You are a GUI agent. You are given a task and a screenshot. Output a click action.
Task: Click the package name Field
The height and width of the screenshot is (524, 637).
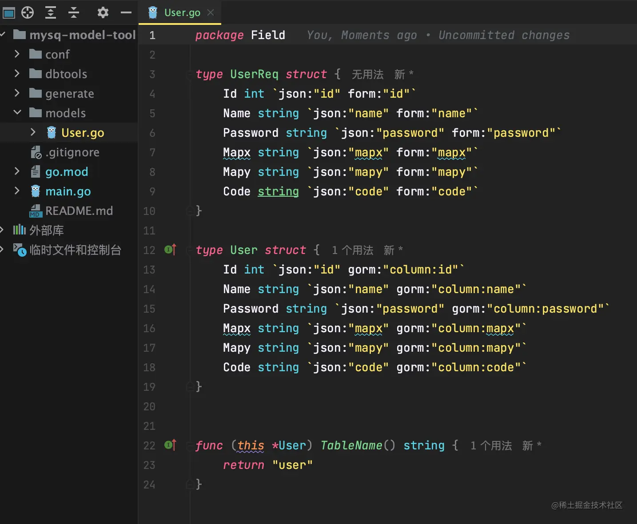point(268,35)
